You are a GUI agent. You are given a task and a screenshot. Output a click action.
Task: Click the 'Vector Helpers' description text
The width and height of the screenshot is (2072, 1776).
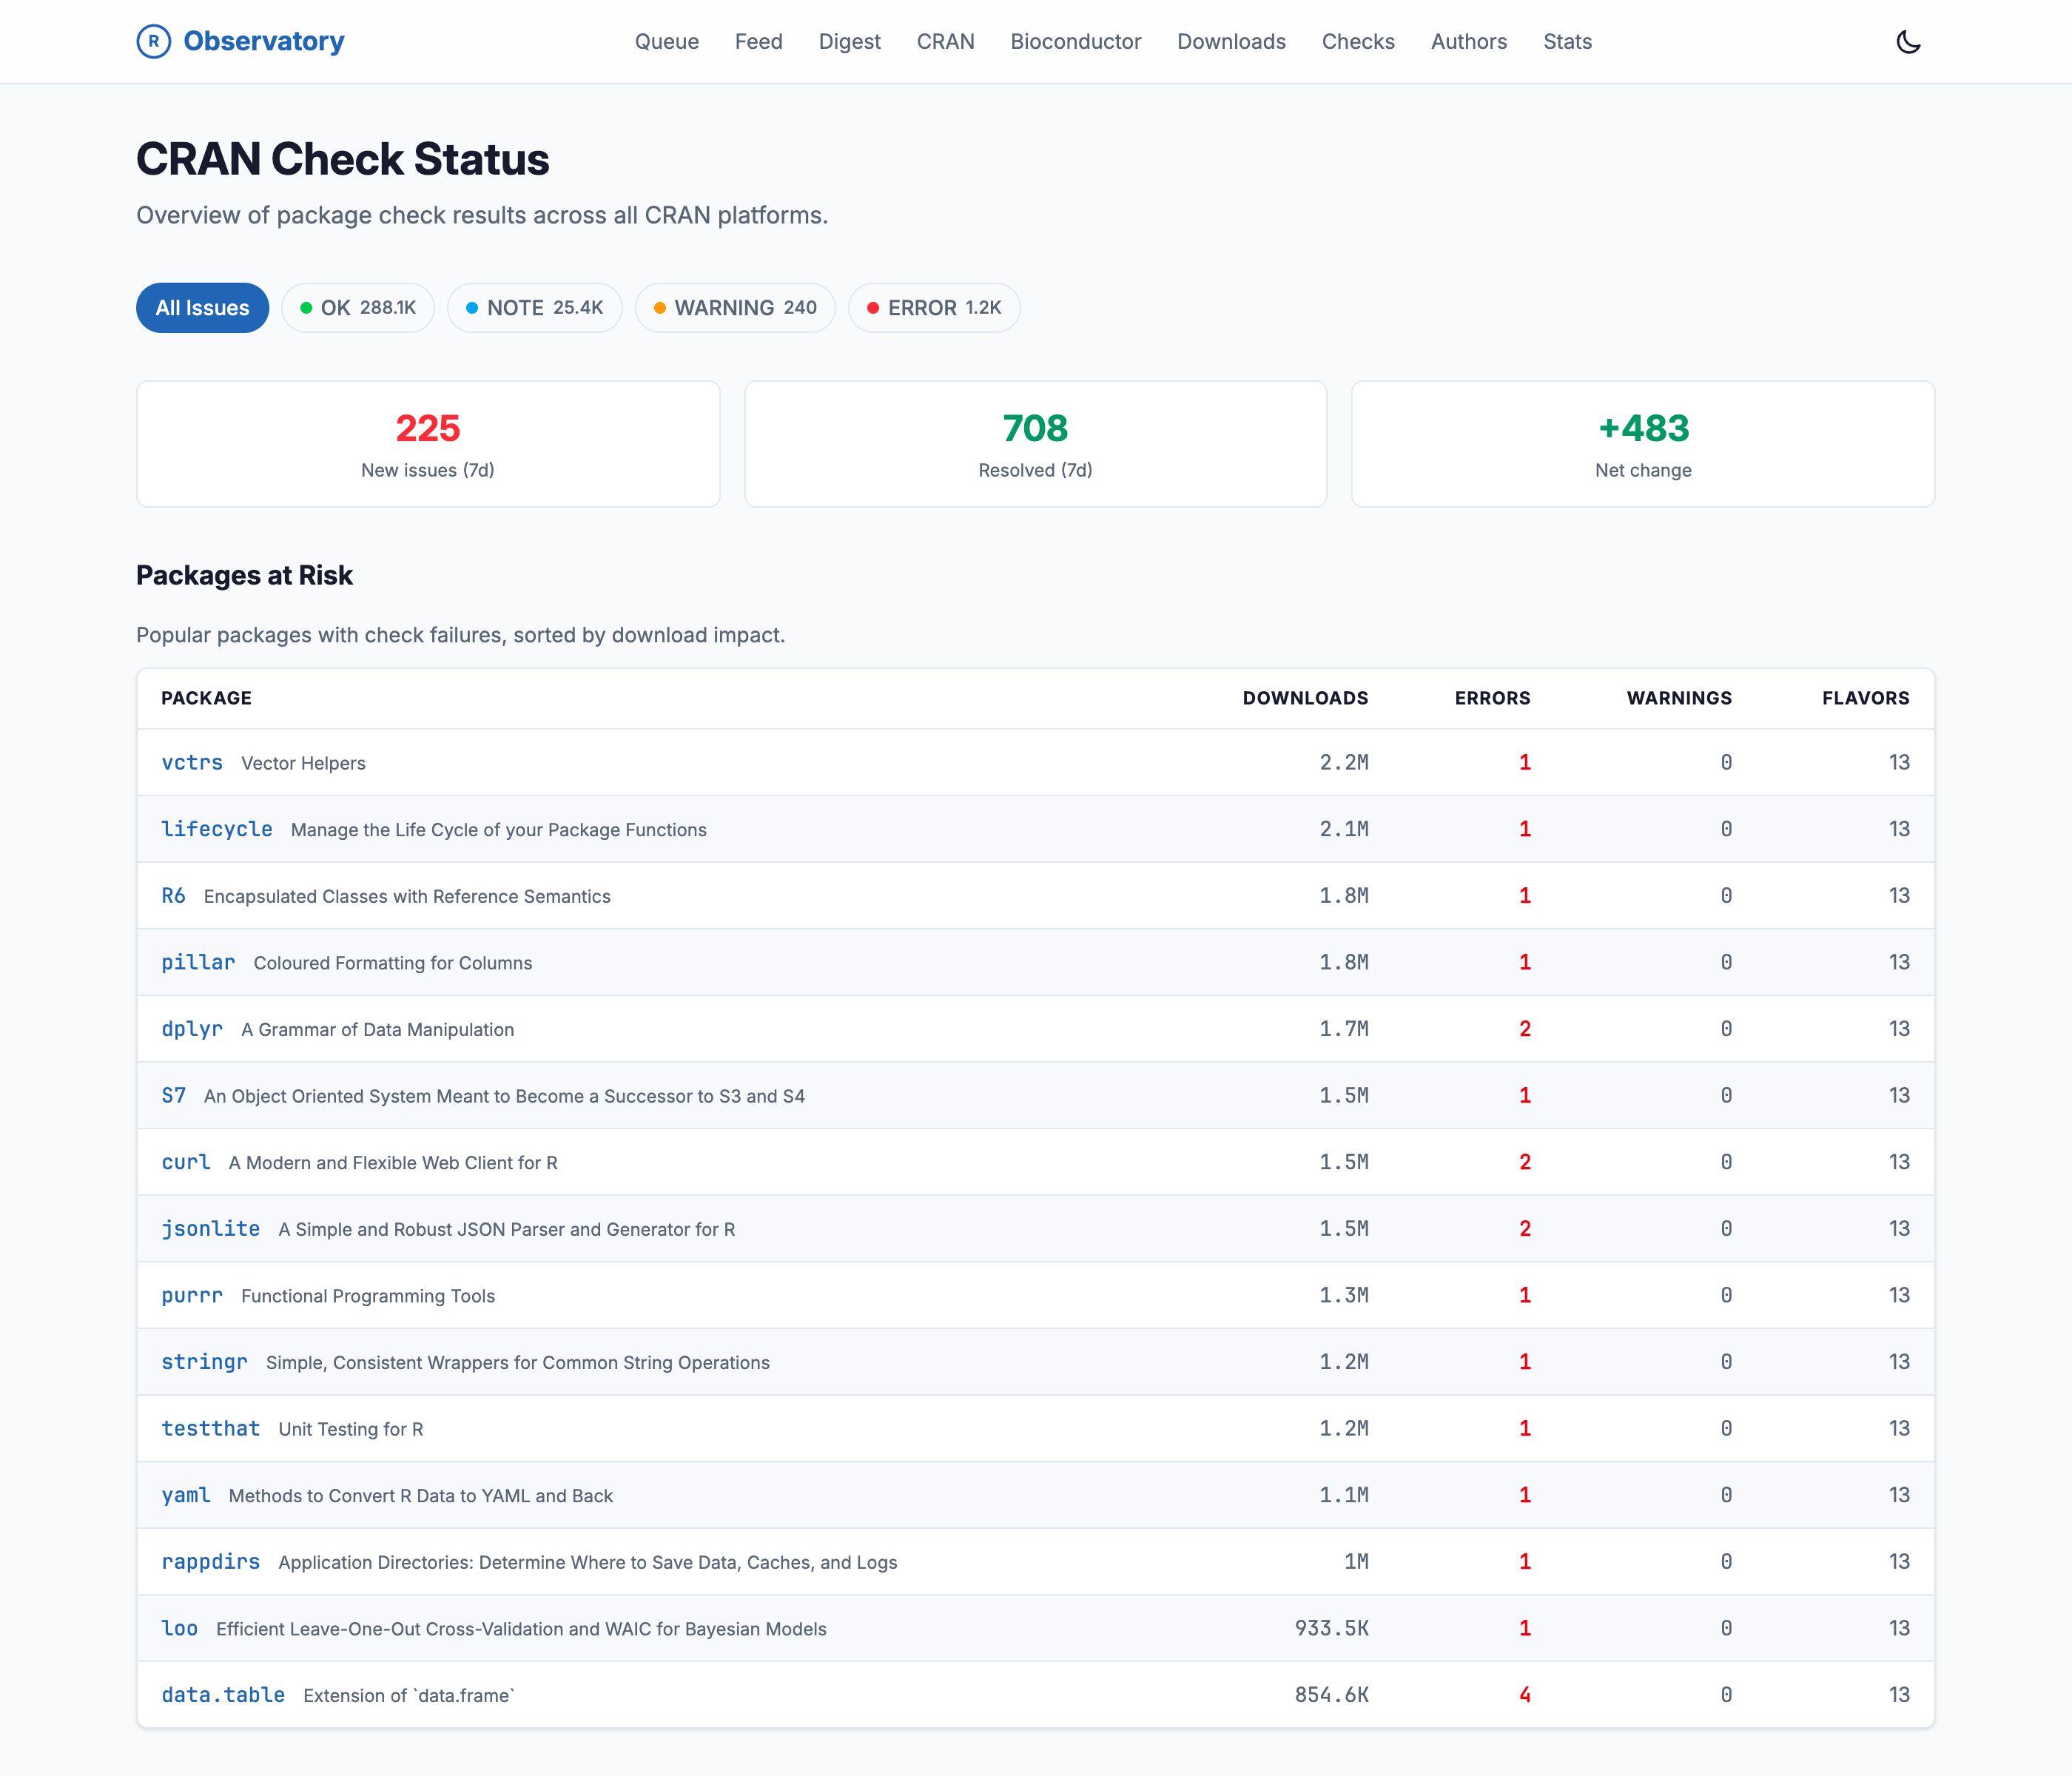click(303, 763)
